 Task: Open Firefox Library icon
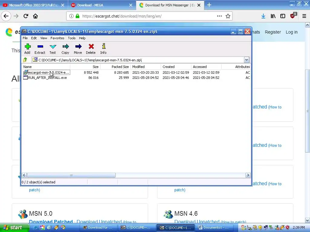273,16
